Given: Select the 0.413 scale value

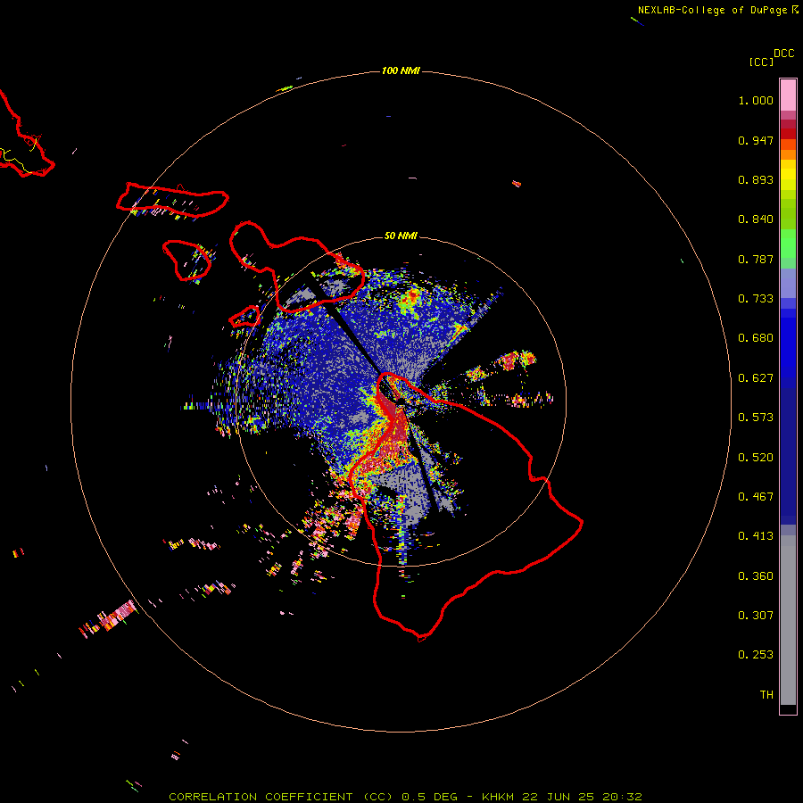Looking at the screenshot, I should pyautogui.click(x=756, y=536).
